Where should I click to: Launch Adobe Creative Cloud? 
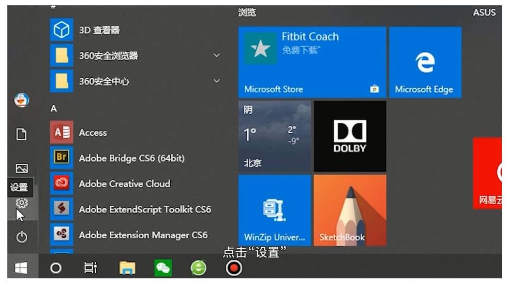click(124, 183)
